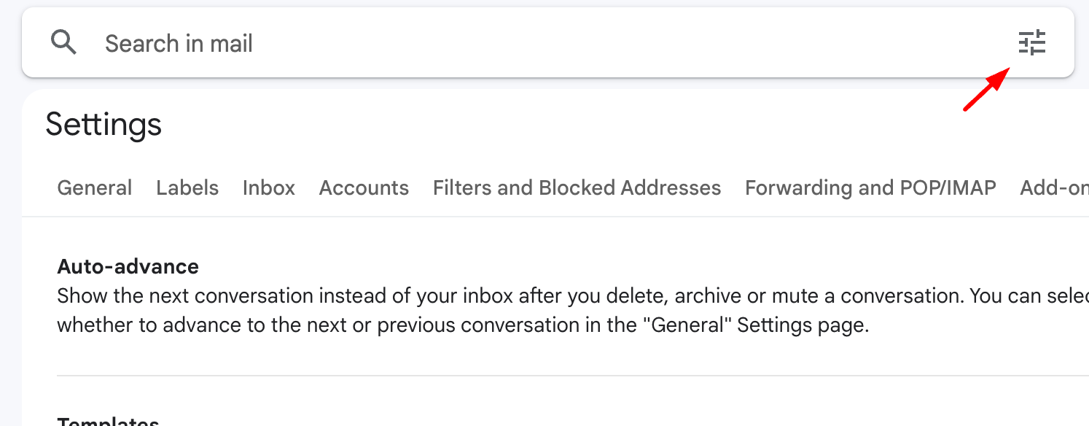Switch to the Labels tab
Viewport: 1089px width, 426px height.
[x=187, y=188]
